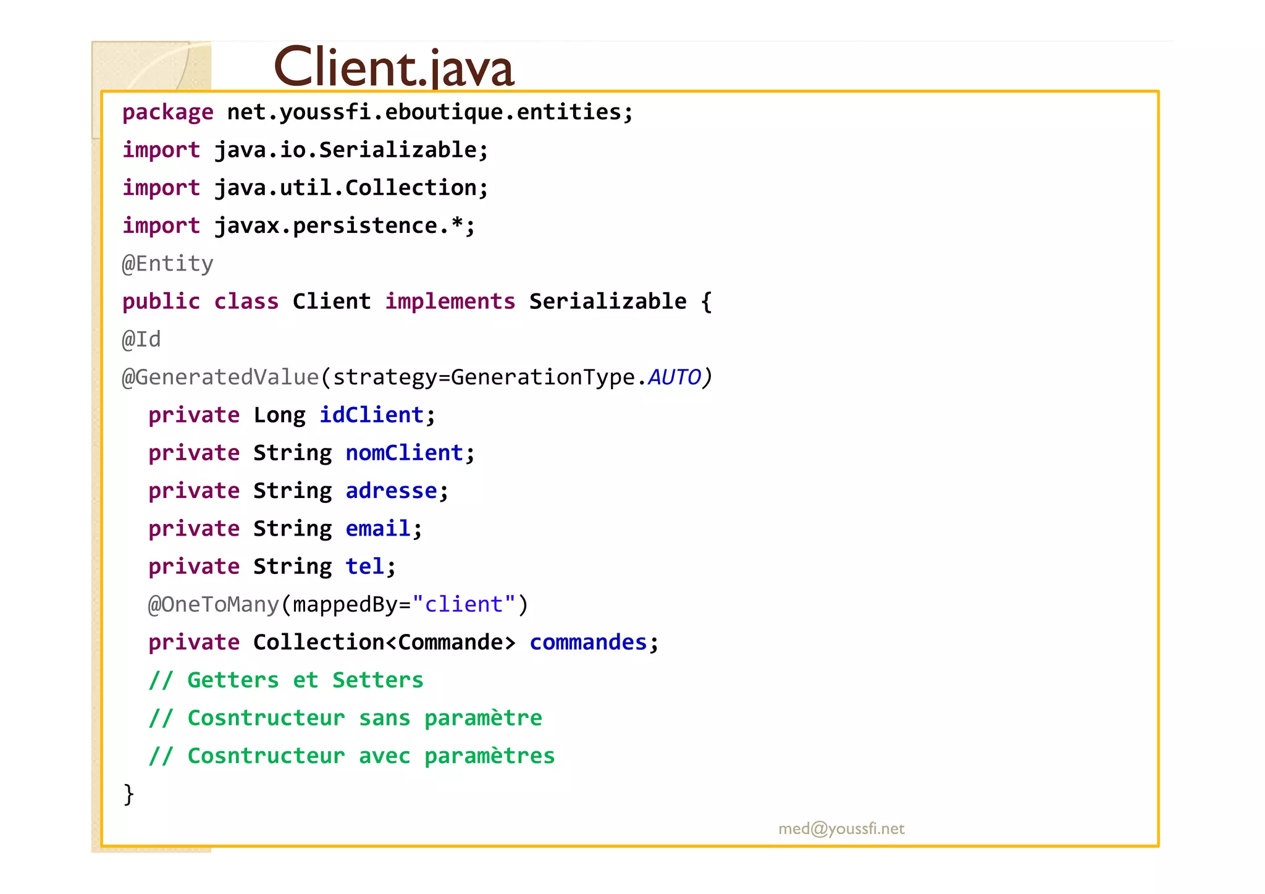This screenshot has width=1265, height=894.
Task: Click the Client.java slide title
Action: [393, 67]
